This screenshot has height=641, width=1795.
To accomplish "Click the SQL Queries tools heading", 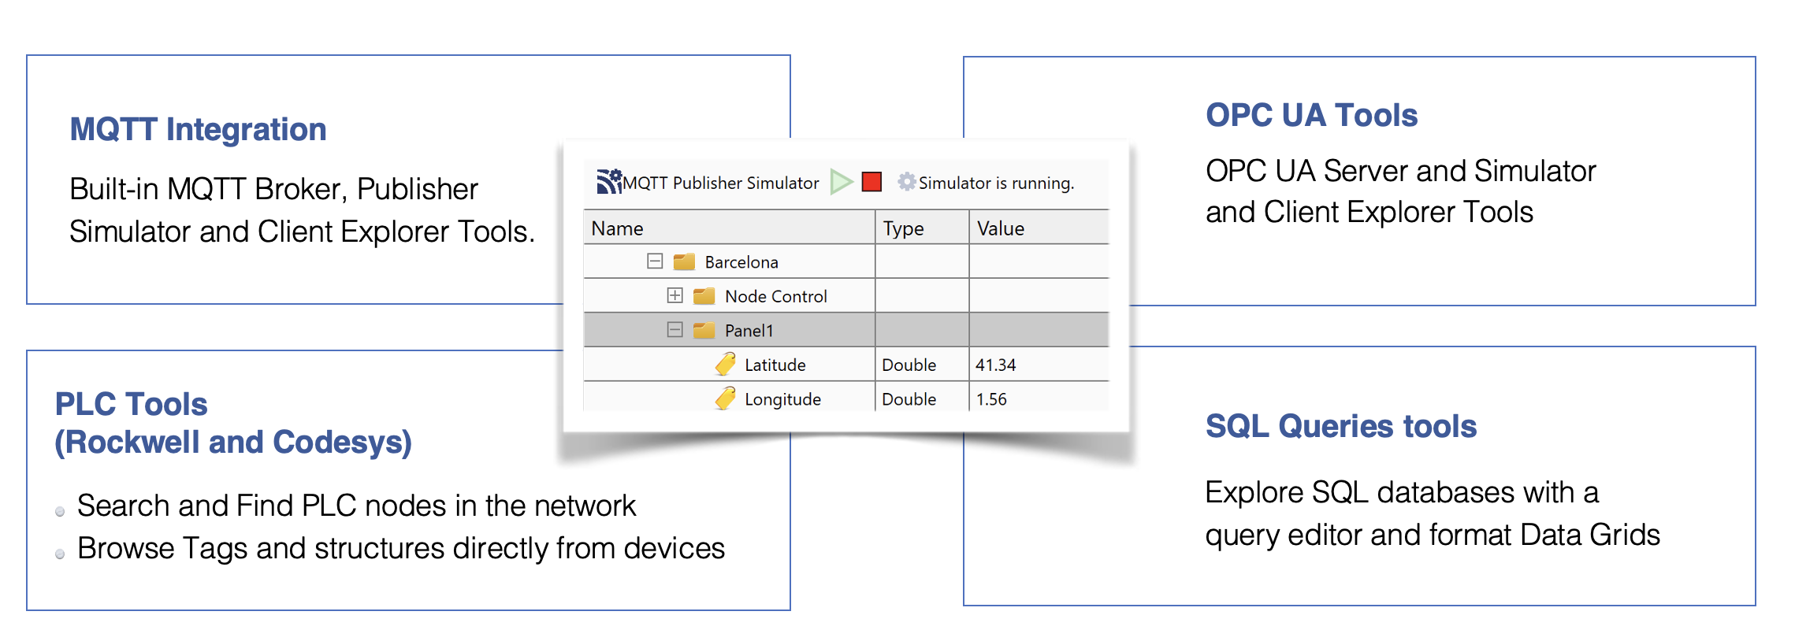I will pyautogui.click(x=1340, y=426).
